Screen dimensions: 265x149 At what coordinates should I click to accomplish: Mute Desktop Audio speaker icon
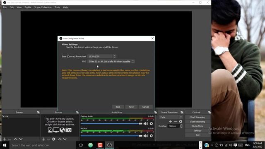click(x=146, y=124)
